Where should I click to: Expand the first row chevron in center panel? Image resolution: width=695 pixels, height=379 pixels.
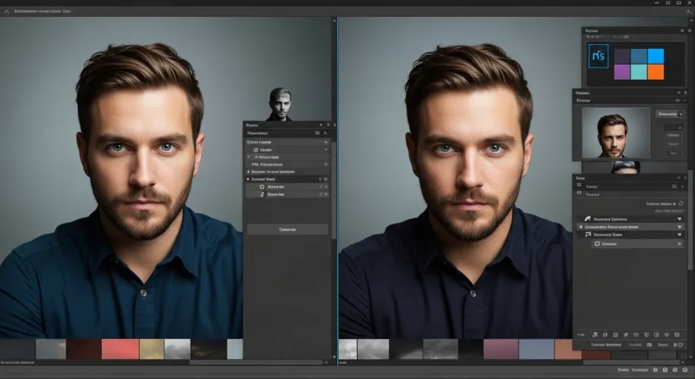pos(326,142)
